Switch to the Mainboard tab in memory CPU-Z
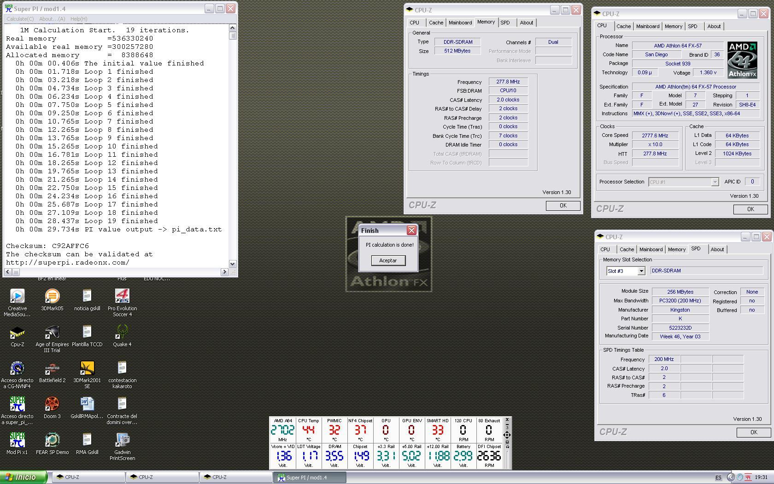 [460, 23]
